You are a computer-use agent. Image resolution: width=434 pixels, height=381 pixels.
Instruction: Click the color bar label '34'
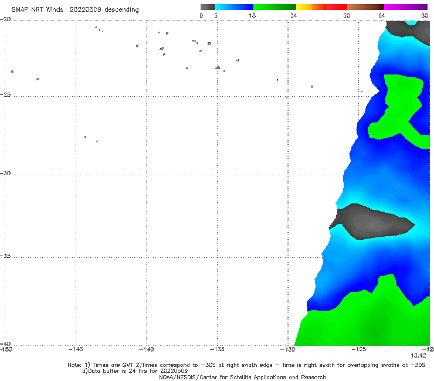click(x=294, y=16)
